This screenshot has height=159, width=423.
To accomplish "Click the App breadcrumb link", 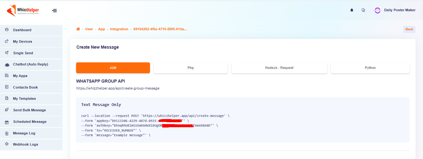I will coord(102,29).
